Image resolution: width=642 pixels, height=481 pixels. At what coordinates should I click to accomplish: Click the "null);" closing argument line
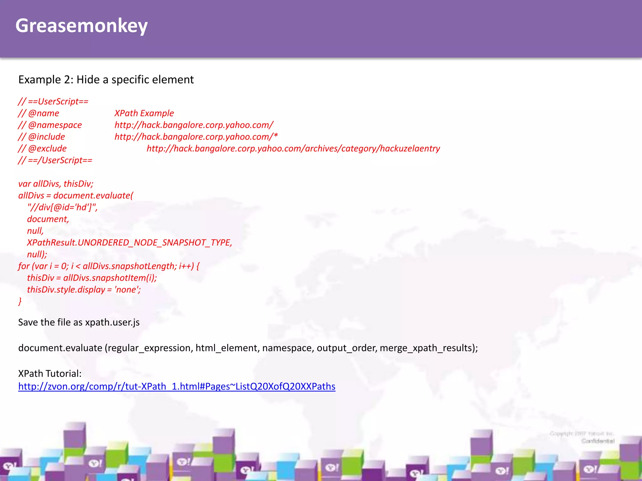pos(37,254)
